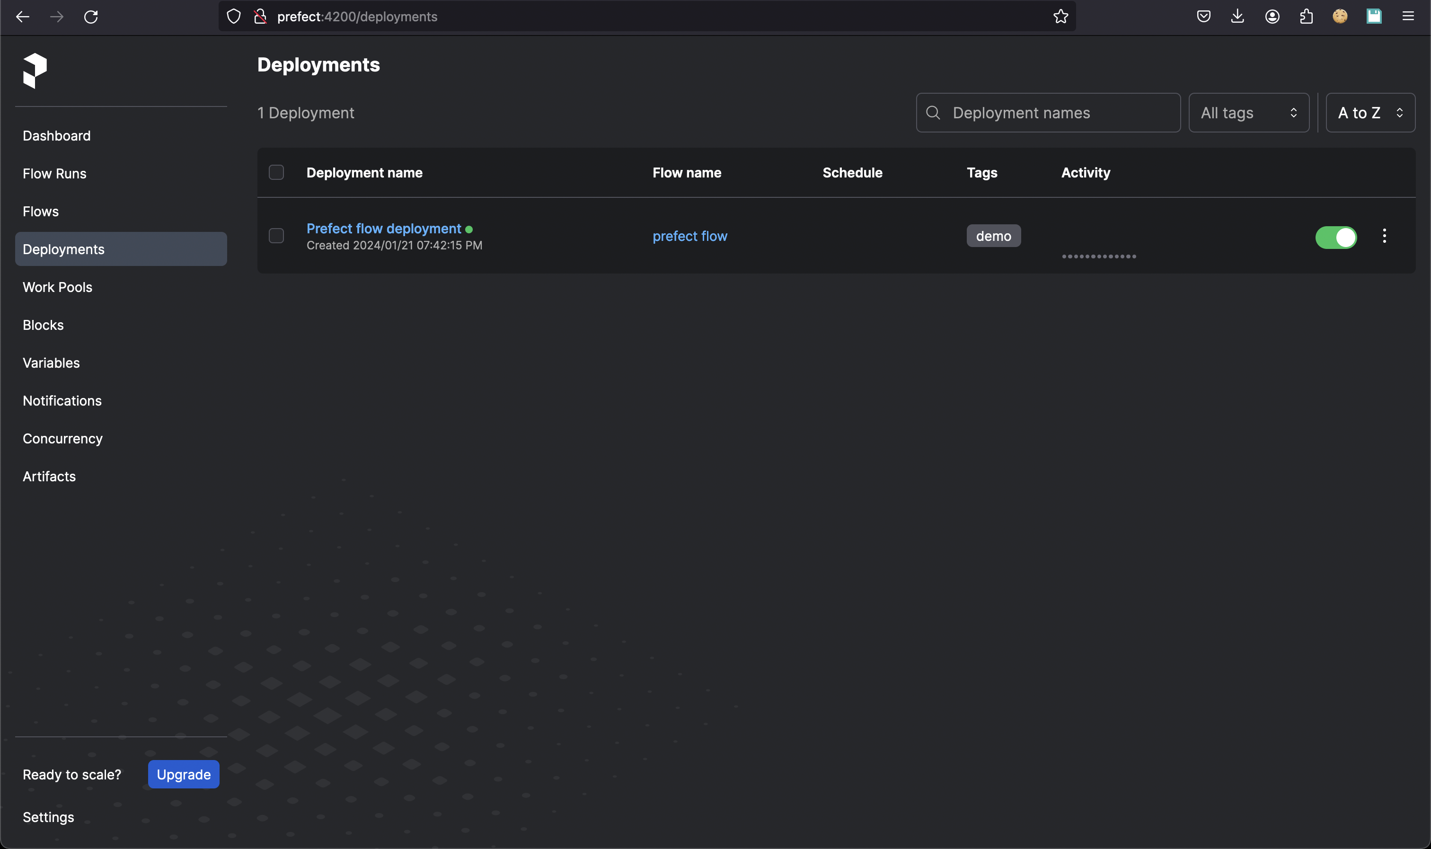1431x849 pixels.
Task: Bookmark this page with star icon
Action: click(1060, 17)
